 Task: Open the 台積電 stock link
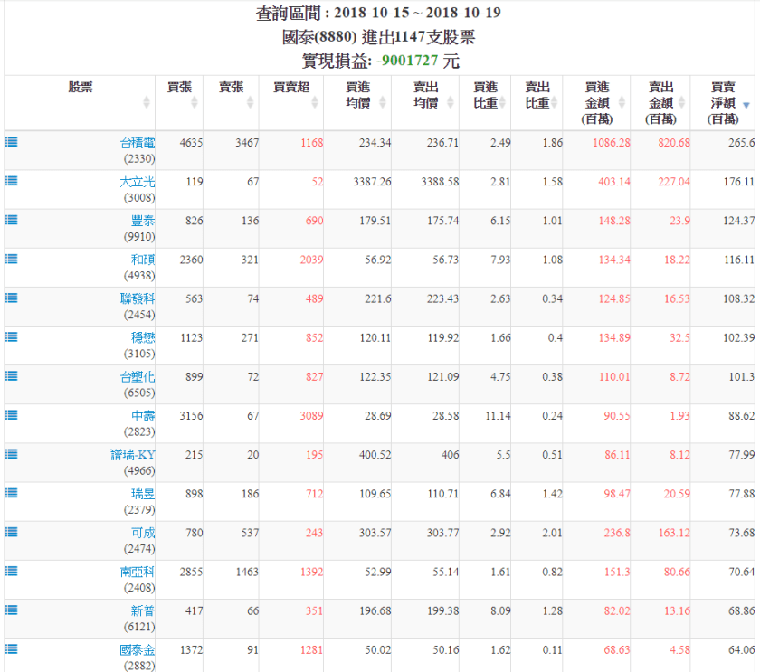point(138,143)
